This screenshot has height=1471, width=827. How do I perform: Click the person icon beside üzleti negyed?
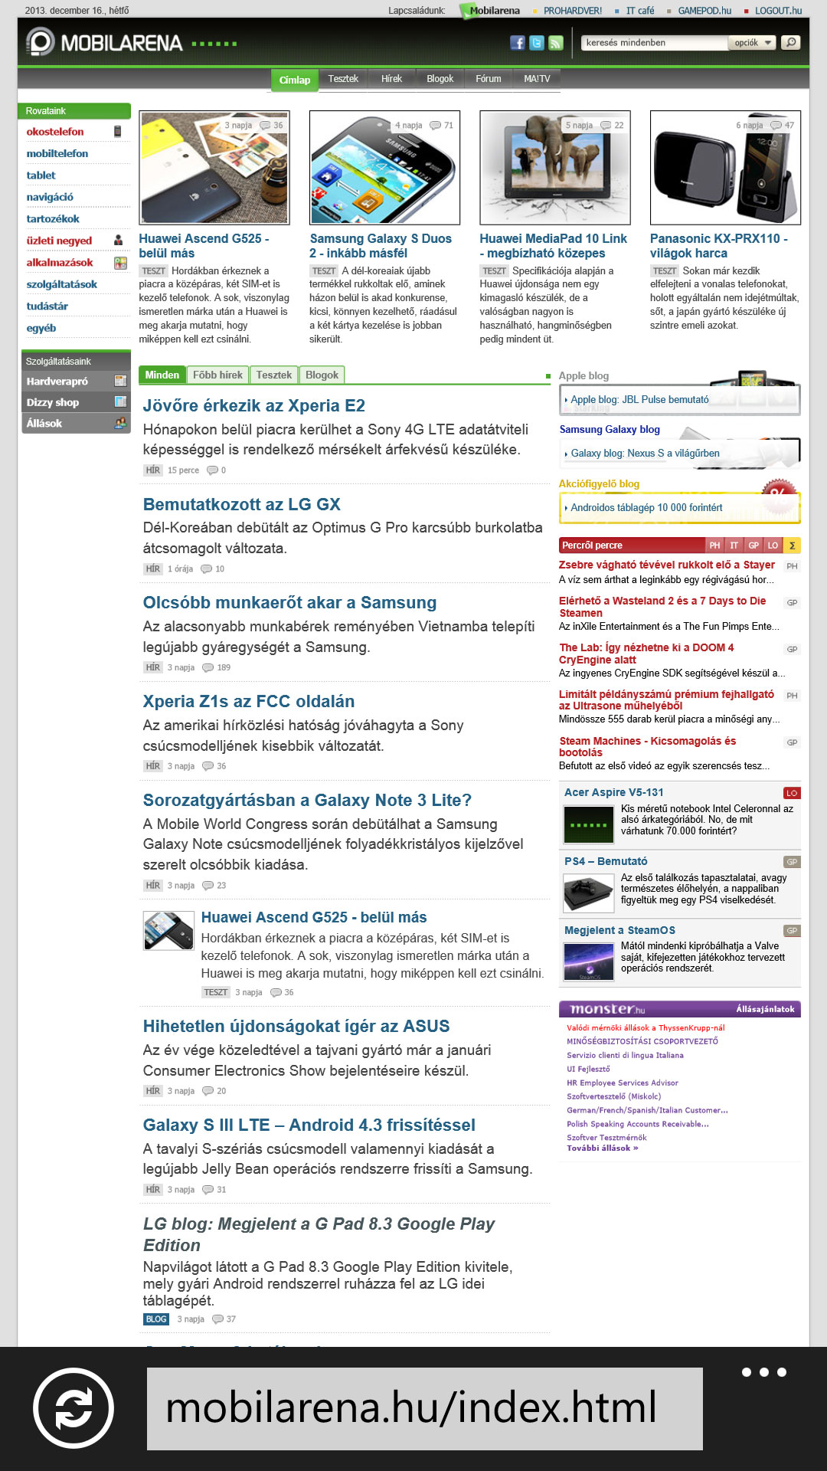pyautogui.click(x=118, y=241)
